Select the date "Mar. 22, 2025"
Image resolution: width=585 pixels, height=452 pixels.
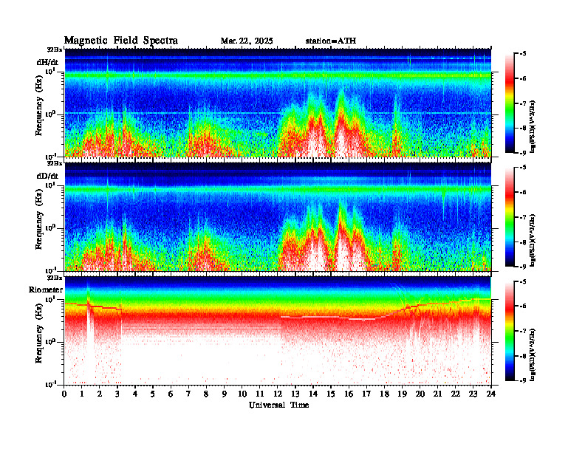[x=247, y=41]
